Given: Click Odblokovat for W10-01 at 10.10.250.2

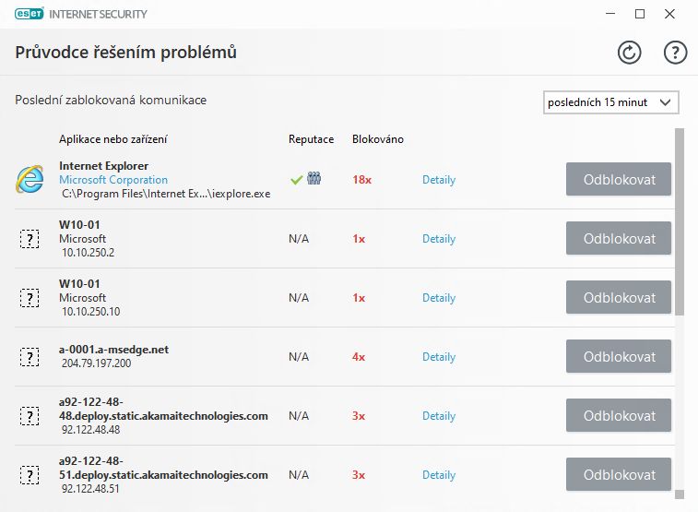Looking at the screenshot, I should pyautogui.click(x=619, y=238).
